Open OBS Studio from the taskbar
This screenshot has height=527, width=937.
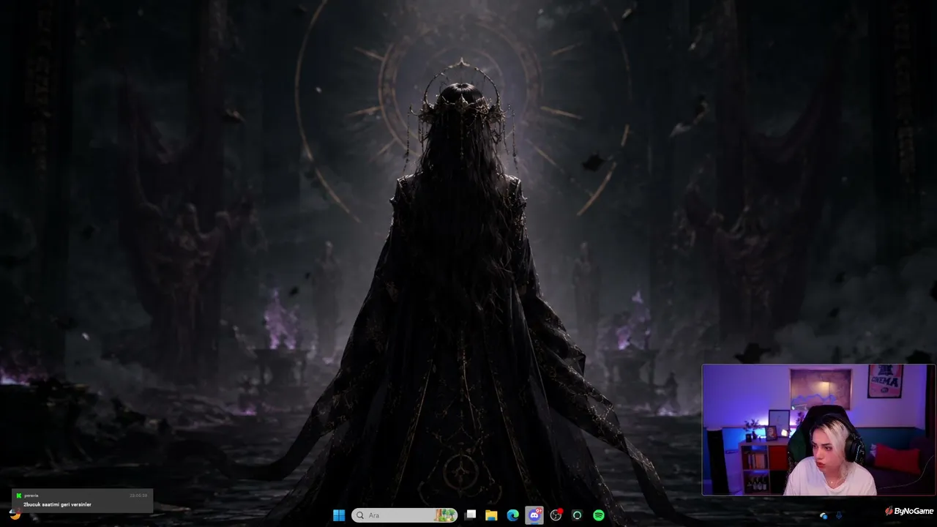tap(556, 515)
